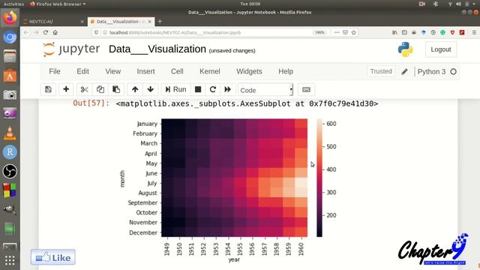Show applications grid in the dock
The image size is (480, 270).
pyautogui.click(x=10, y=260)
